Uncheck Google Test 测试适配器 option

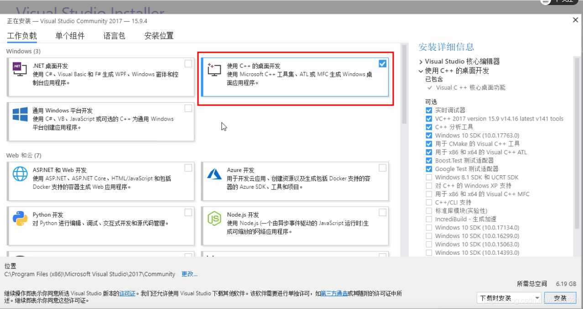point(429,169)
